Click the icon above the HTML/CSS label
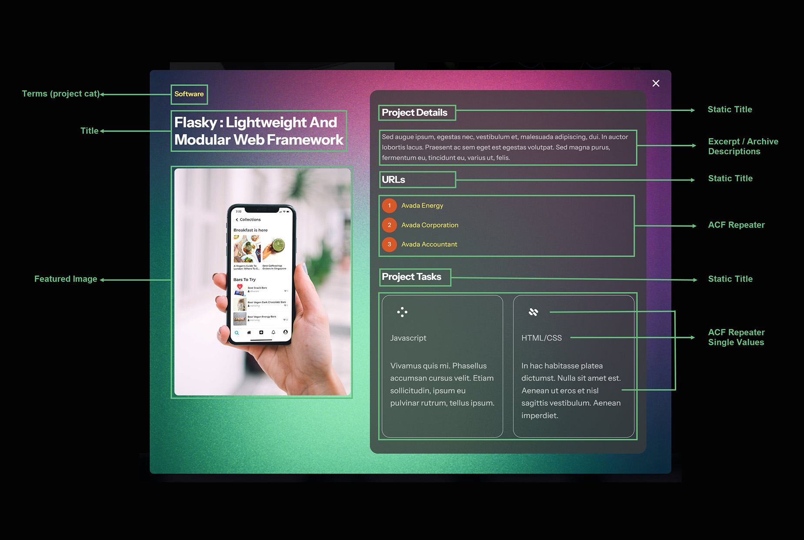The height and width of the screenshot is (540, 804). click(533, 312)
